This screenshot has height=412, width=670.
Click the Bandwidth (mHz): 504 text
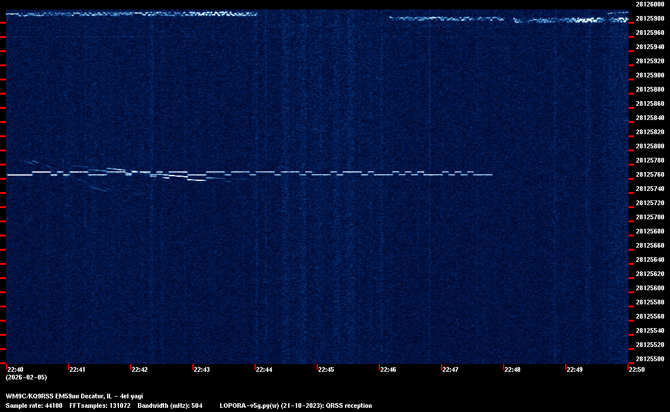click(170, 406)
